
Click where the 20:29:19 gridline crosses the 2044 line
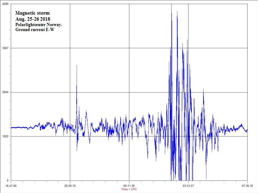(70, 92)
